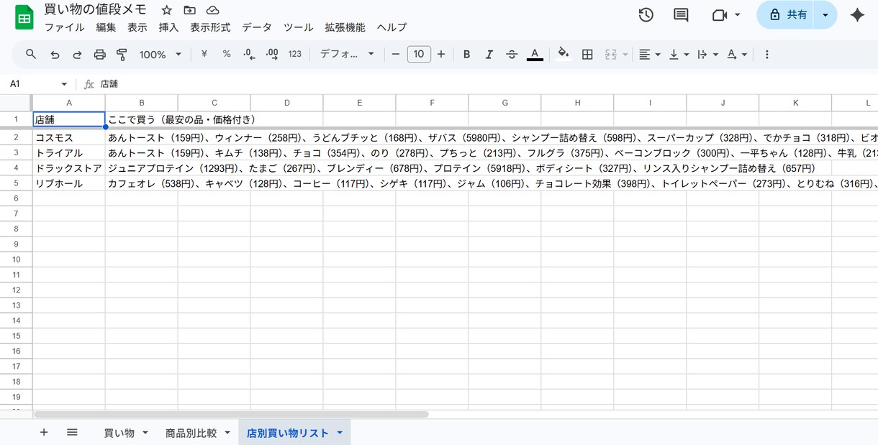This screenshot has height=445, width=878.
Task: Click the 共有 share button
Action: tap(787, 15)
